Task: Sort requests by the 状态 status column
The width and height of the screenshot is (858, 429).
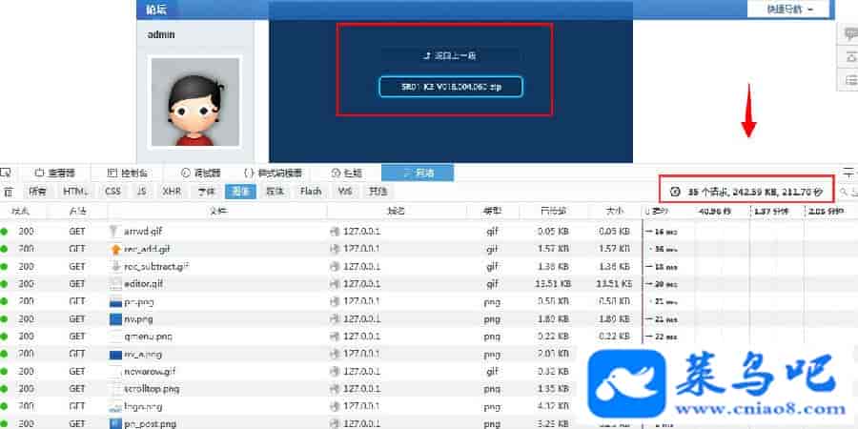Action: tap(23, 211)
